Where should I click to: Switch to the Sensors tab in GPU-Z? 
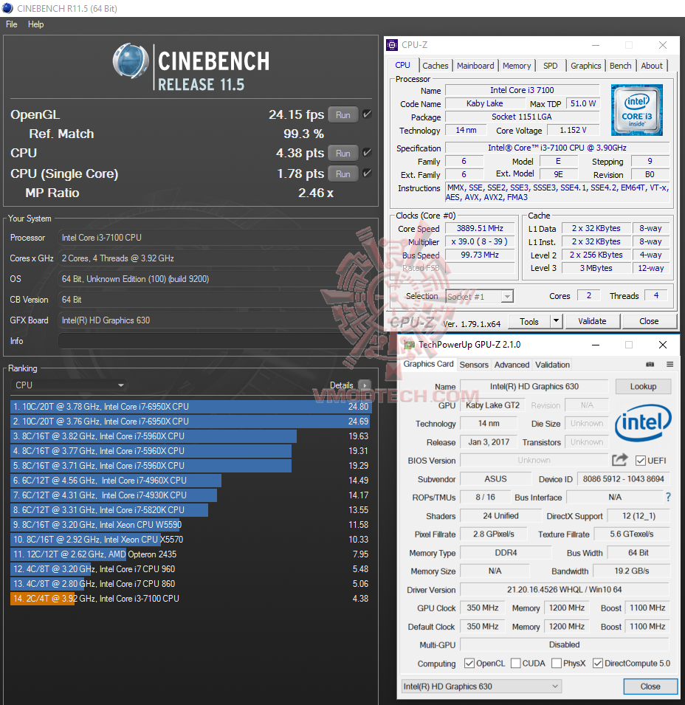[x=474, y=365]
